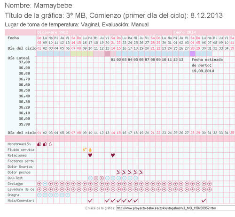Click the 'Día Luteal' label
Image resolution: width=235 pixels, height=217 pixels.
coord(19,58)
